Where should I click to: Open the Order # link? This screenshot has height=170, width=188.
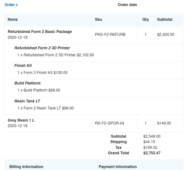tap(11, 5)
